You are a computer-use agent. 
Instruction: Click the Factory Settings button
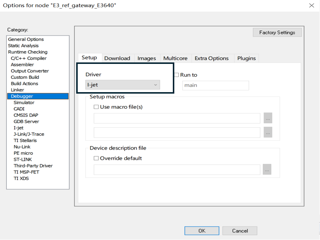click(x=277, y=33)
